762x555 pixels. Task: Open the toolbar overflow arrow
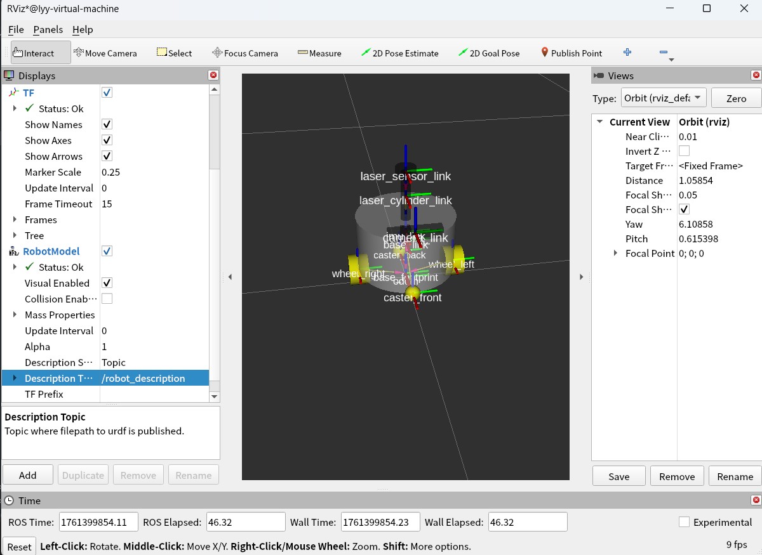click(671, 60)
